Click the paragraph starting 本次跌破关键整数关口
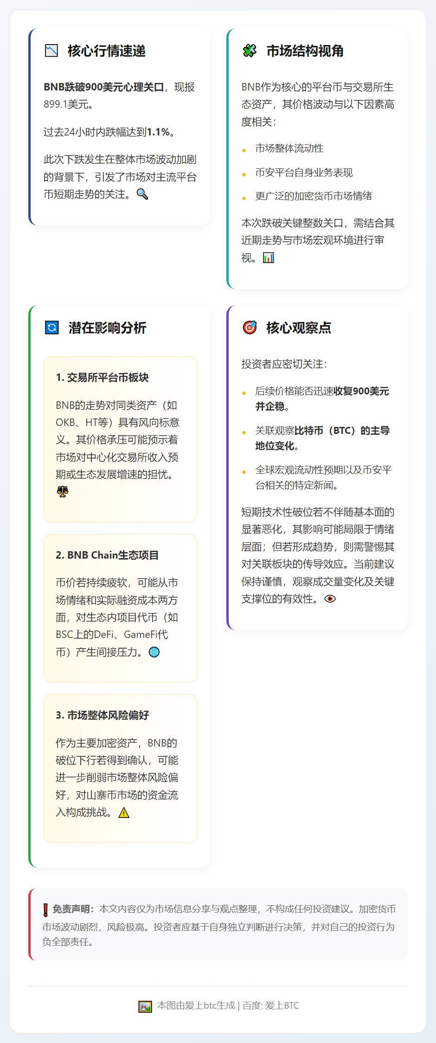The image size is (436, 1043). [x=318, y=240]
